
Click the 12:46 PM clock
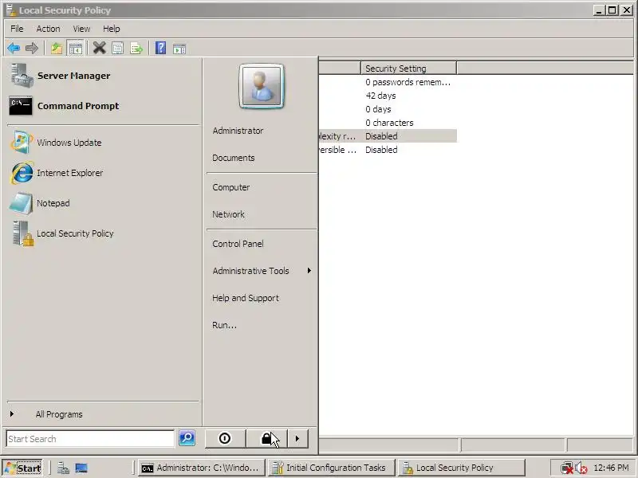point(611,468)
